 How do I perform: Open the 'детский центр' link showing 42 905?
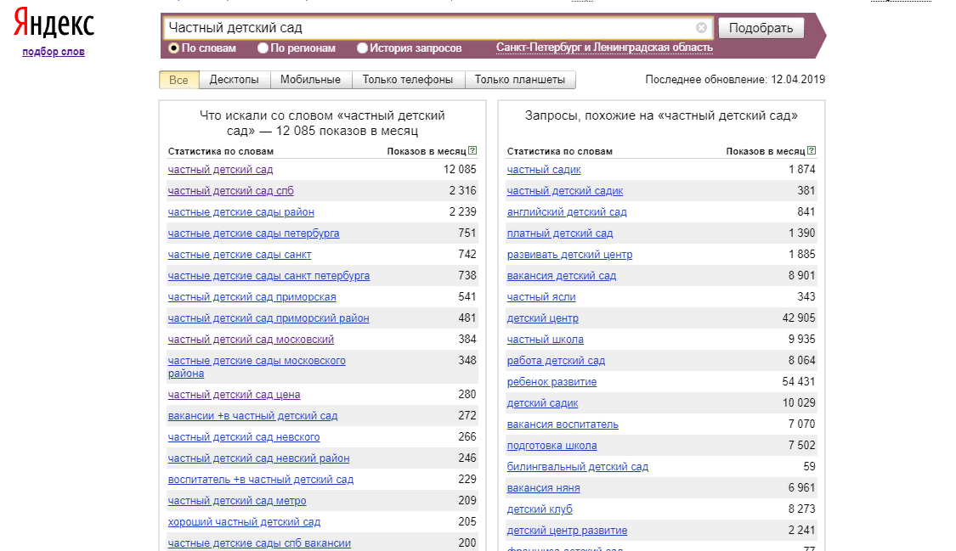543,318
